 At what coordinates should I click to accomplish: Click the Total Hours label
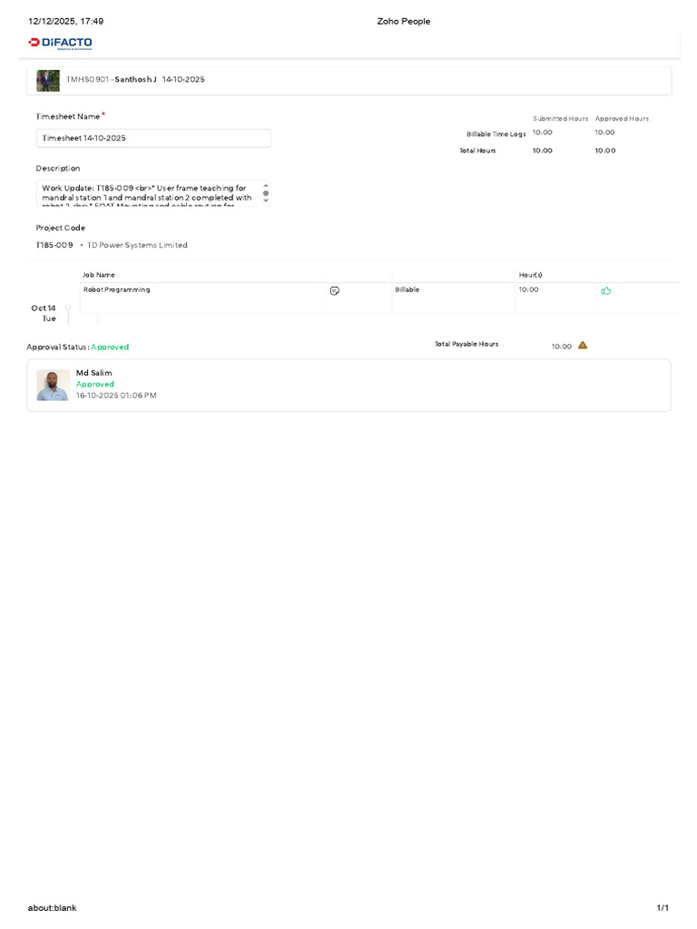pyautogui.click(x=477, y=152)
